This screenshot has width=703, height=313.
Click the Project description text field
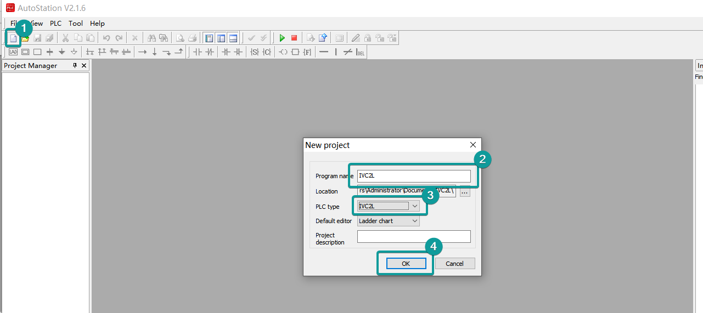pos(414,236)
